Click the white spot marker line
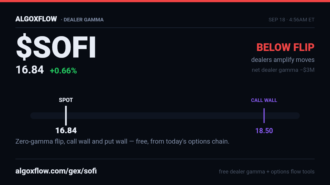330x185 pixels. 66,116
